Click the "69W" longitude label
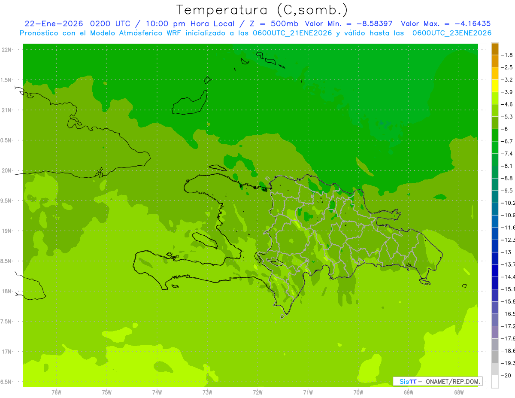Viewport: 515px width, 398px height. [409, 392]
